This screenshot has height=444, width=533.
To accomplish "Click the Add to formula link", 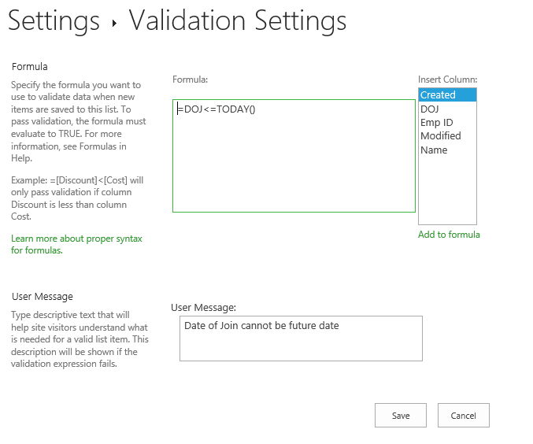I will click(449, 235).
